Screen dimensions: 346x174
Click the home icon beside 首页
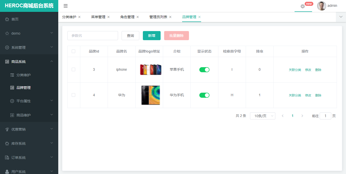tap(7, 19)
